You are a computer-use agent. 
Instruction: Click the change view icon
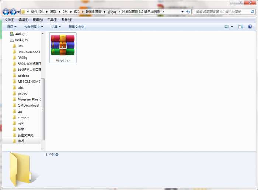[x=227, y=27]
